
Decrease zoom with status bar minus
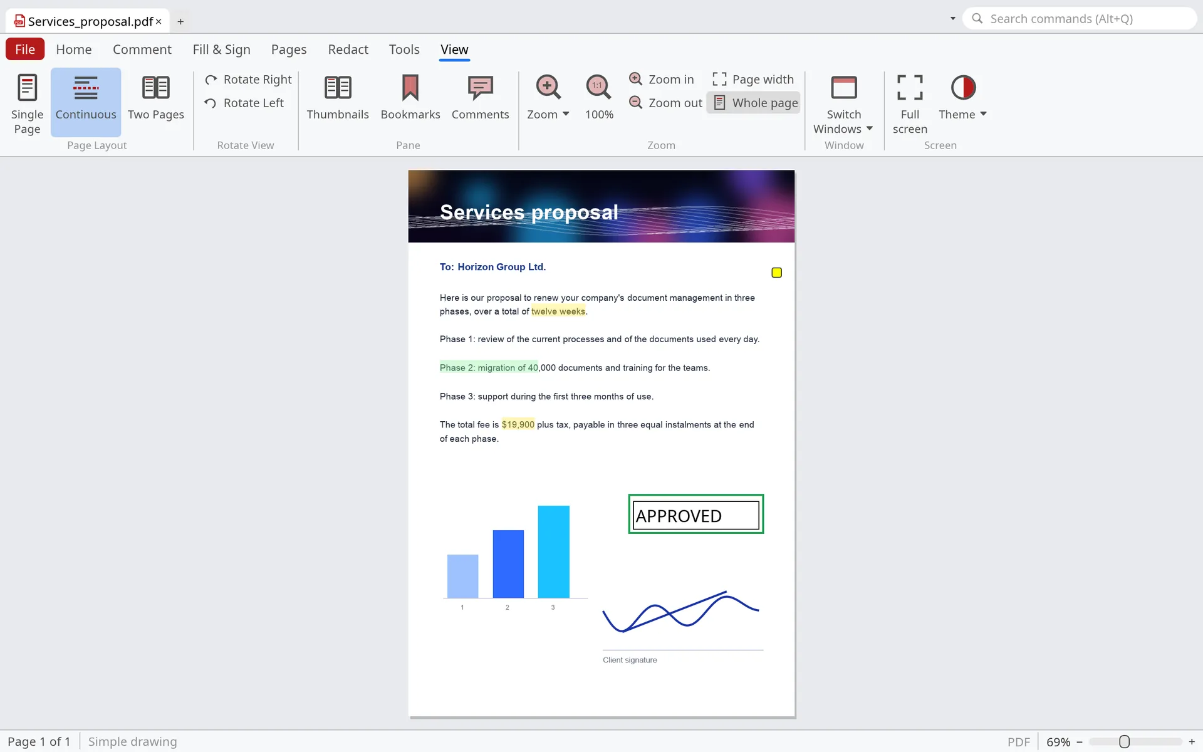point(1080,742)
